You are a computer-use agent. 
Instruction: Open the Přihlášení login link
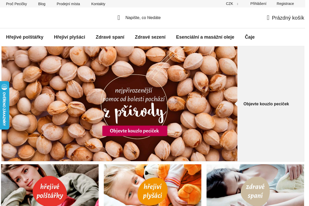(258, 4)
